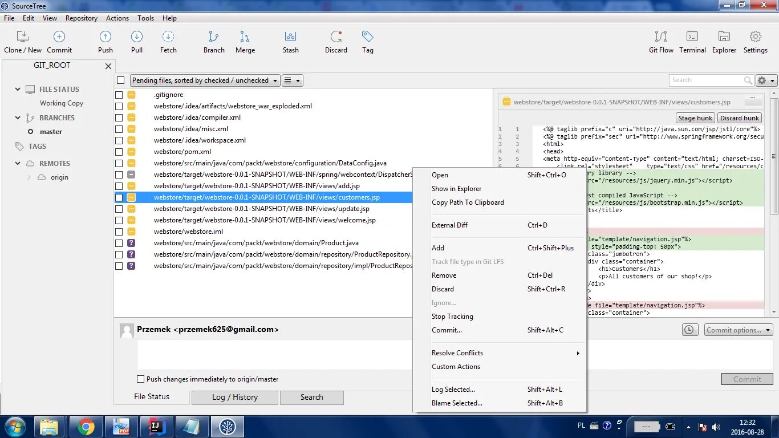The image size is (779, 438).
Task: Open the list view mode dropdown
Action: pyautogui.click(x=292, y=80)
